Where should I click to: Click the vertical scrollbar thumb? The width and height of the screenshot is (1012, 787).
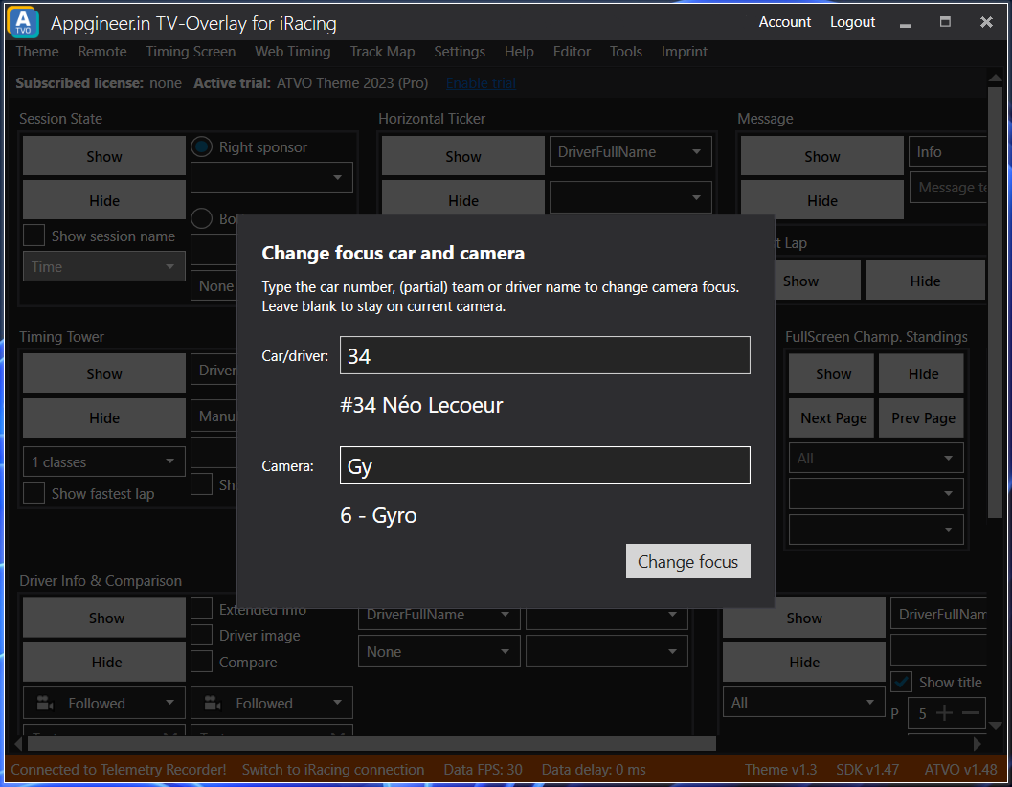tap(995, 303)
